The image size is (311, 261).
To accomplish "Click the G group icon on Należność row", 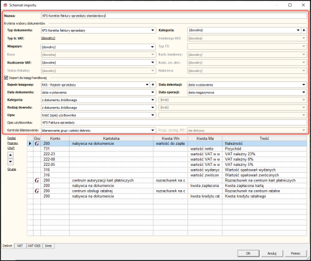I will point(37,144).
